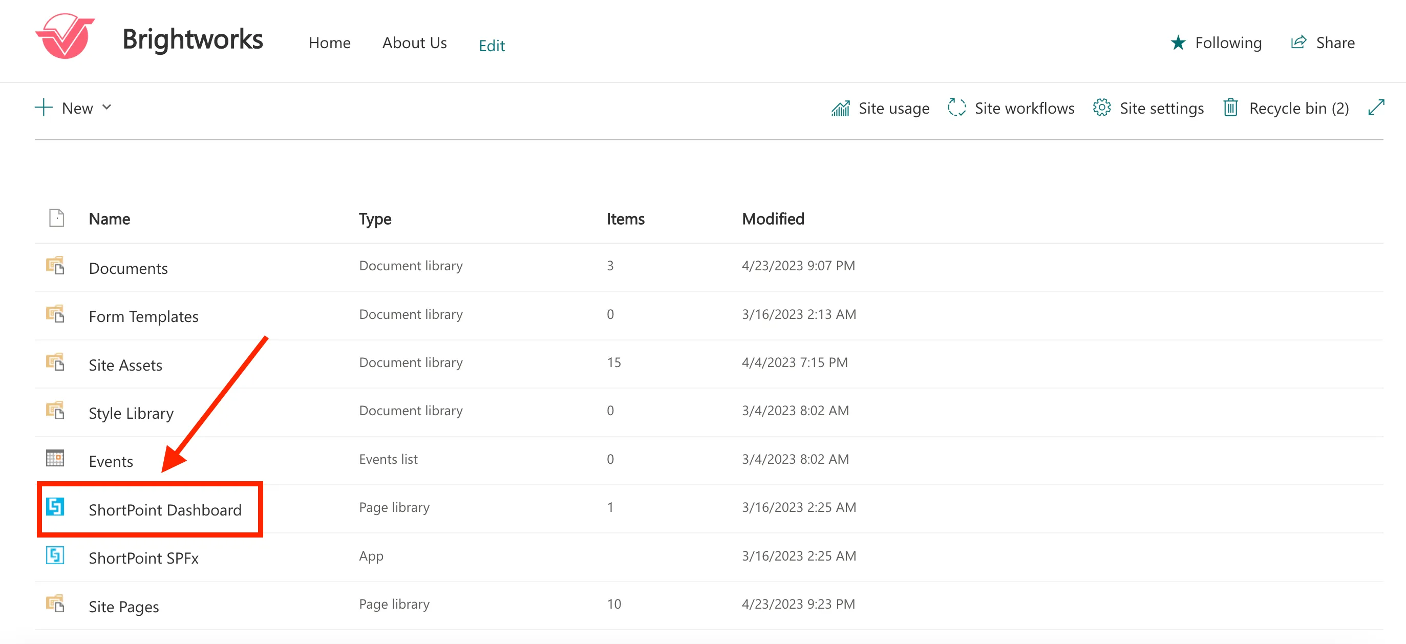1406x644 pixels.
Task: Click the Share arrow icon
Action: click(x=1298, y=42)
